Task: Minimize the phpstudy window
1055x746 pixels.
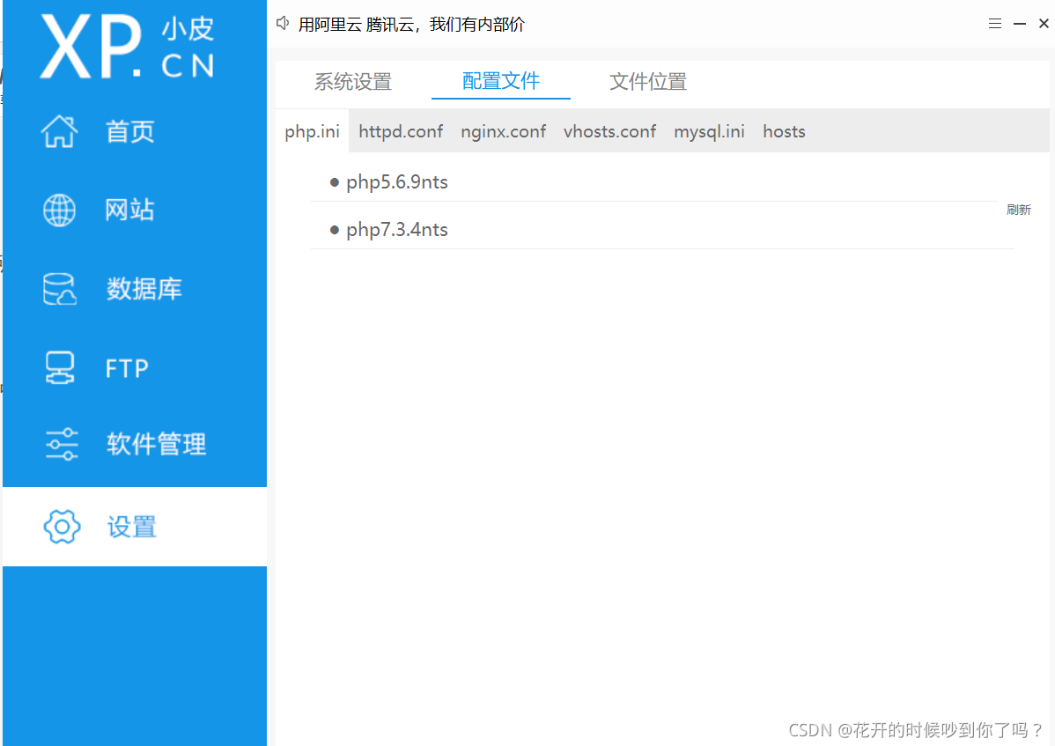Action: click(x=1020, y=24)
